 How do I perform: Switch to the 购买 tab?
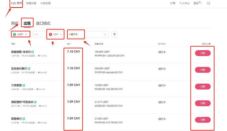click(x=15, y=23)
